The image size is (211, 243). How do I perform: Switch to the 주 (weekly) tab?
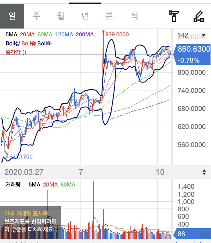tap(36, 16)
